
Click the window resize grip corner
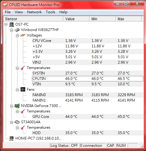coord(142,146)
